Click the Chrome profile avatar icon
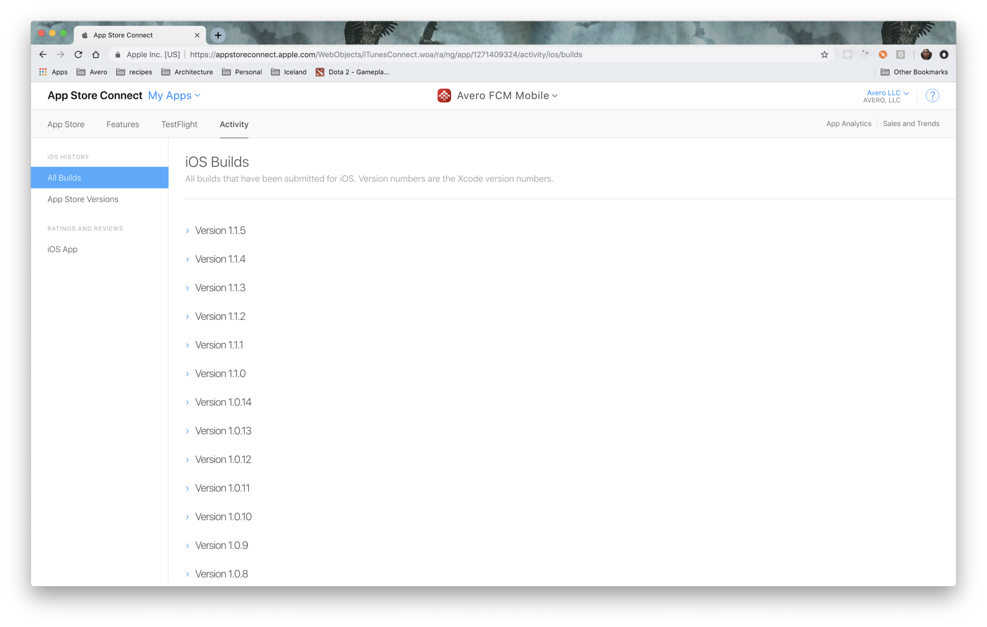Screen dimensions: 987x627 pyautogui.click(x=926, y=55)
